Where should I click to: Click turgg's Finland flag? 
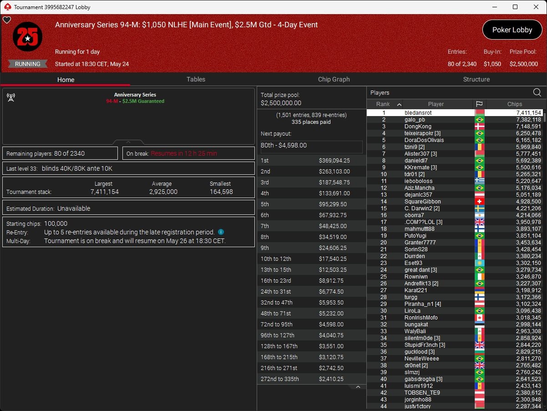480,297
